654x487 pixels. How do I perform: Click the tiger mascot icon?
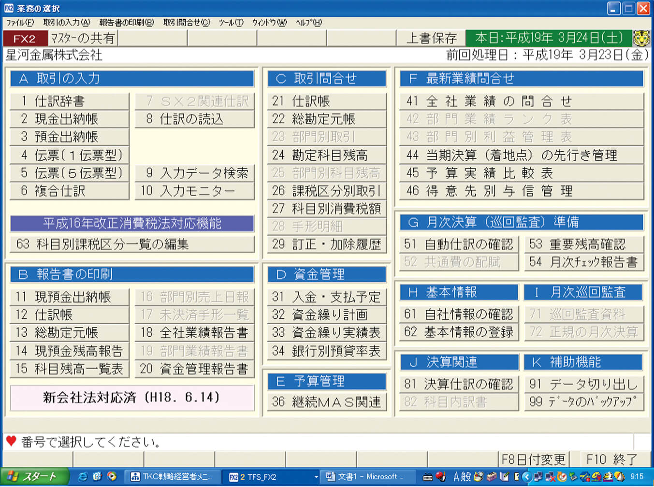coord(641,38)
